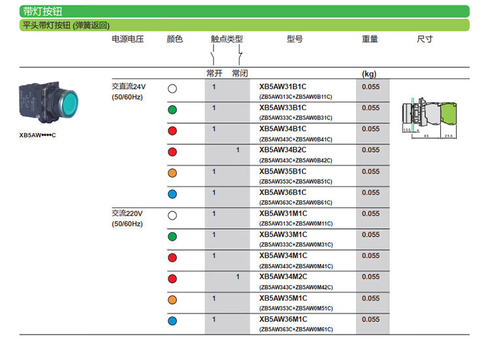This screenshot has height=347, width=490.
Task: Select the green circle in the XB5AW33M1C row
Action: click(172, 236)
